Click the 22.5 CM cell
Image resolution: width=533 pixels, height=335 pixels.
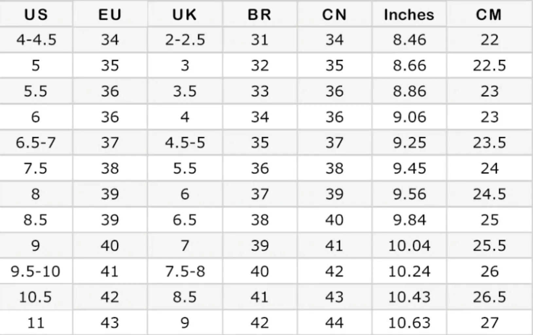[489, 65]
